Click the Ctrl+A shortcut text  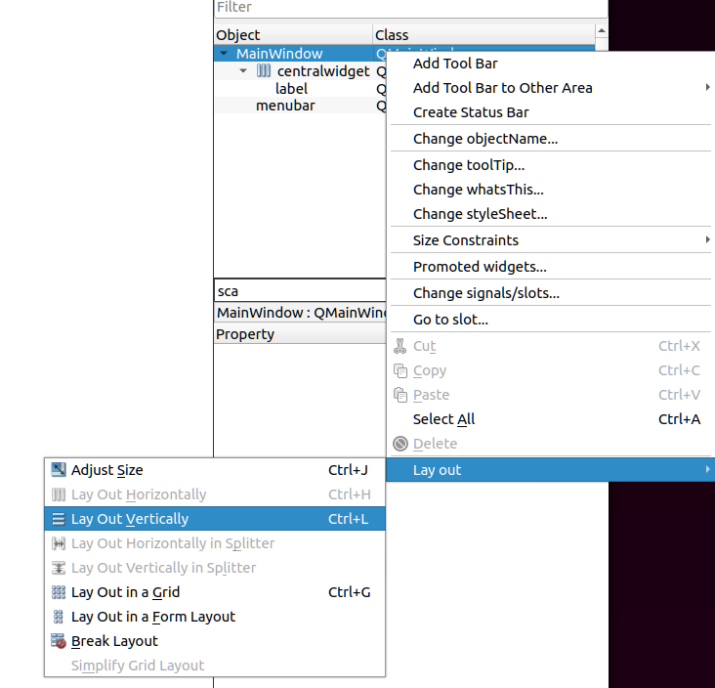[679, 419]
